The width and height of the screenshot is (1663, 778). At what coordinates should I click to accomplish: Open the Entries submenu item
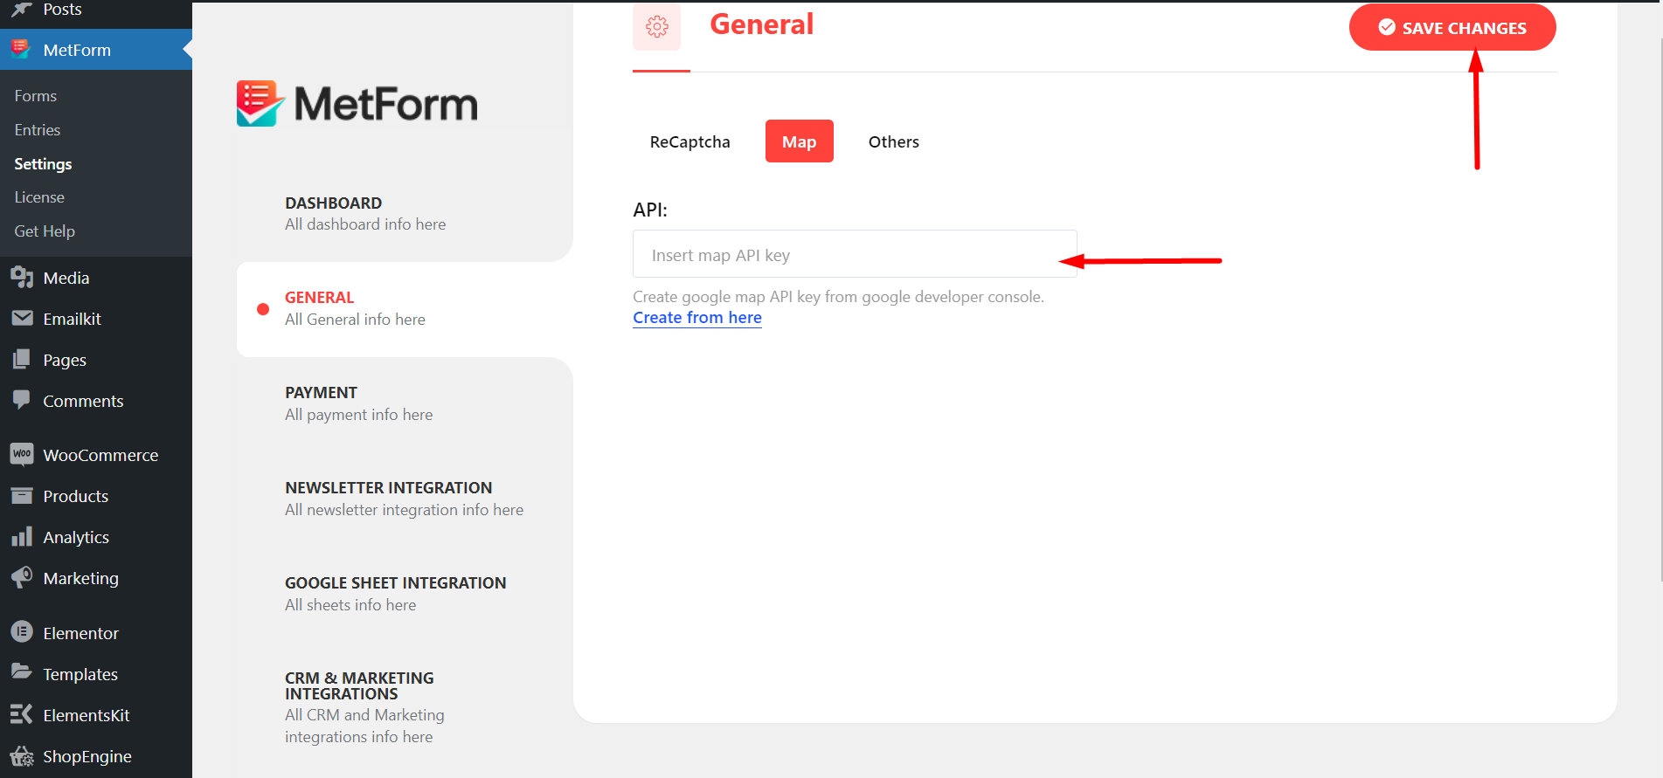tap(38, 130)
